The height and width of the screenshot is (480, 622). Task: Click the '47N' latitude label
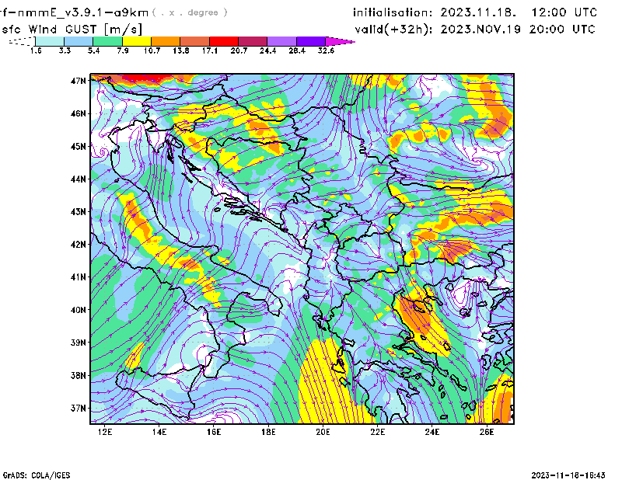(79, 81)
